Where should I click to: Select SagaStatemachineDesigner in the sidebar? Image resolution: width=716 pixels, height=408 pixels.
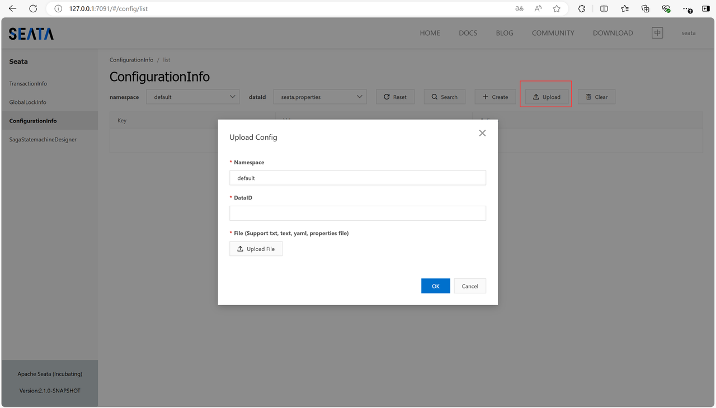pyautogui.click(x=43, y=139)
